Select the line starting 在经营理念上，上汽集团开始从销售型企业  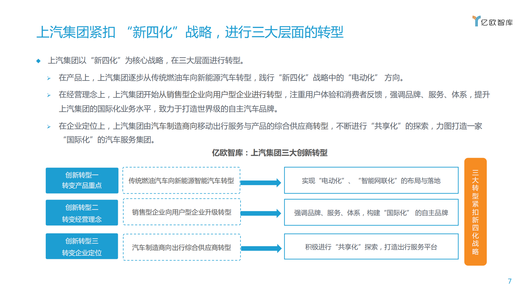pos(274,95)
